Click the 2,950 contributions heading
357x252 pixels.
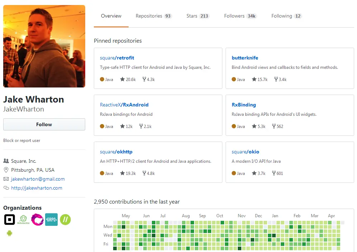(x=137, y=202)
